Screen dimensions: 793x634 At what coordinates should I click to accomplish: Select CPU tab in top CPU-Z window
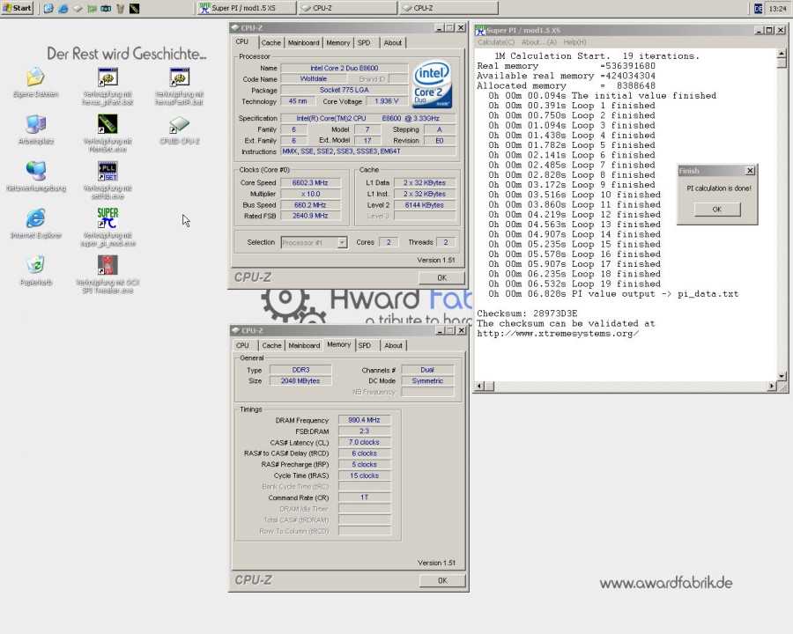click(x=242, y=42)
